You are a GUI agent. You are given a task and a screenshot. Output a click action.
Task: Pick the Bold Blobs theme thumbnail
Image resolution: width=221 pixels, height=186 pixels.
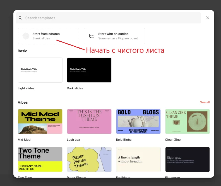(x=138, y=121)
